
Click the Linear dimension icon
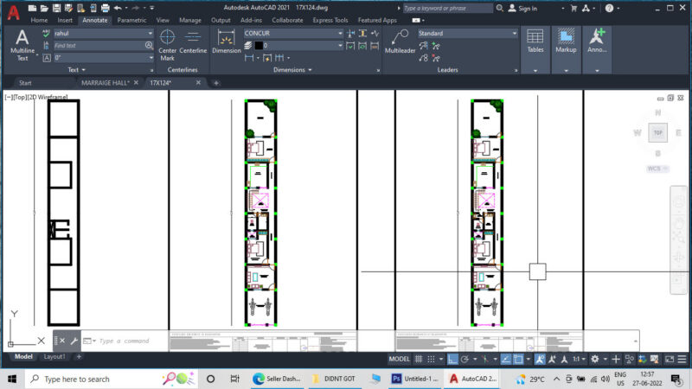click(249, 58)
